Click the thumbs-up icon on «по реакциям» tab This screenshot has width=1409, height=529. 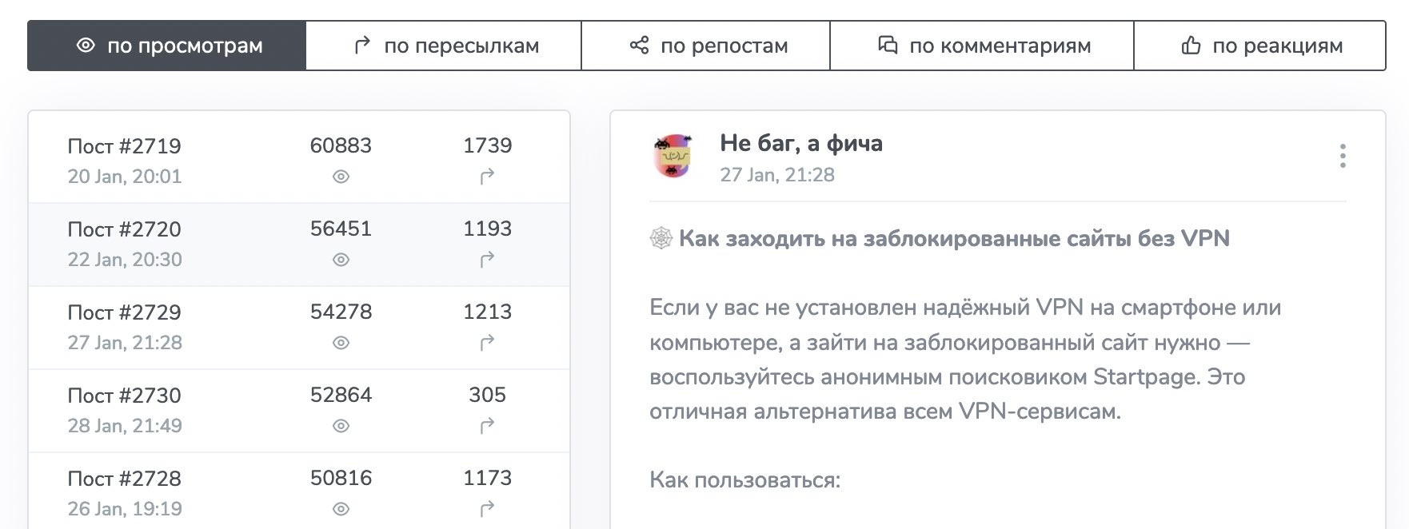click(x=1191, y=46)
